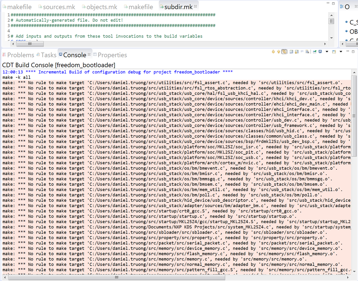
Task: Click line 5 'Add inputs and outputs' comment
Action: 106,36
